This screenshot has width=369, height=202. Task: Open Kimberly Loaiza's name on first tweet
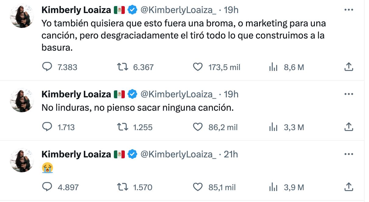[76, 10]
